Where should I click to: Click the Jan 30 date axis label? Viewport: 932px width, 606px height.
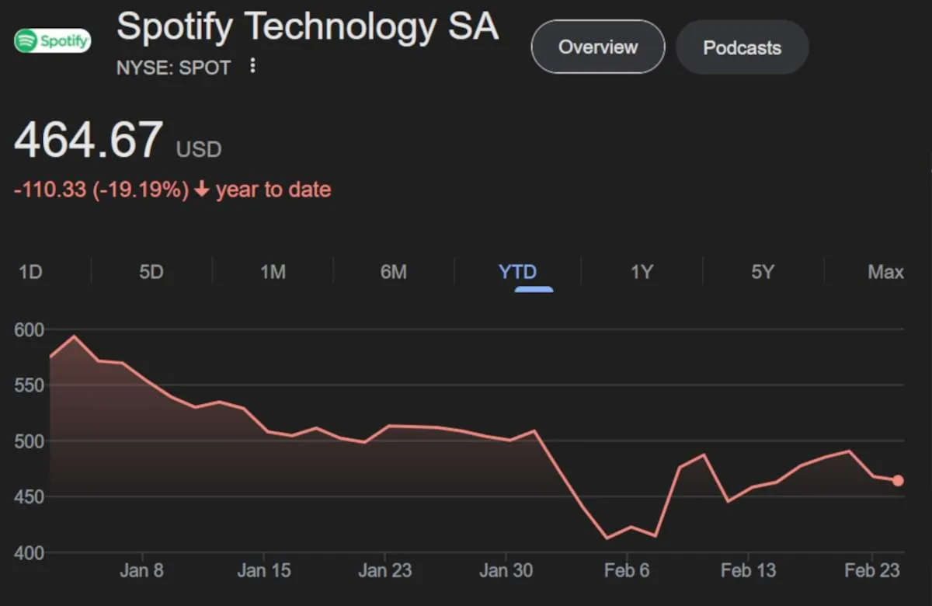coord(506,571)
